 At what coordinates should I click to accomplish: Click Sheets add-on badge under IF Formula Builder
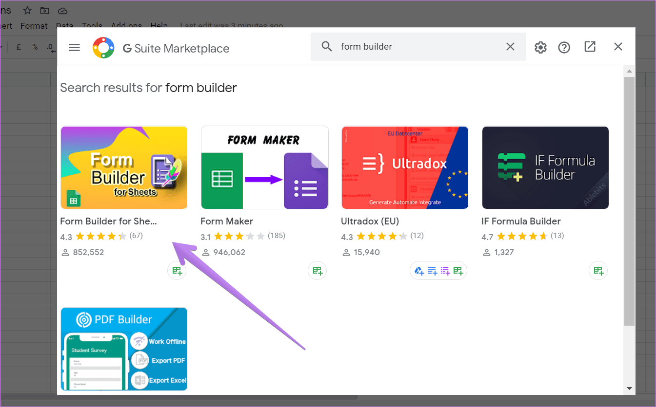[598, 271]
